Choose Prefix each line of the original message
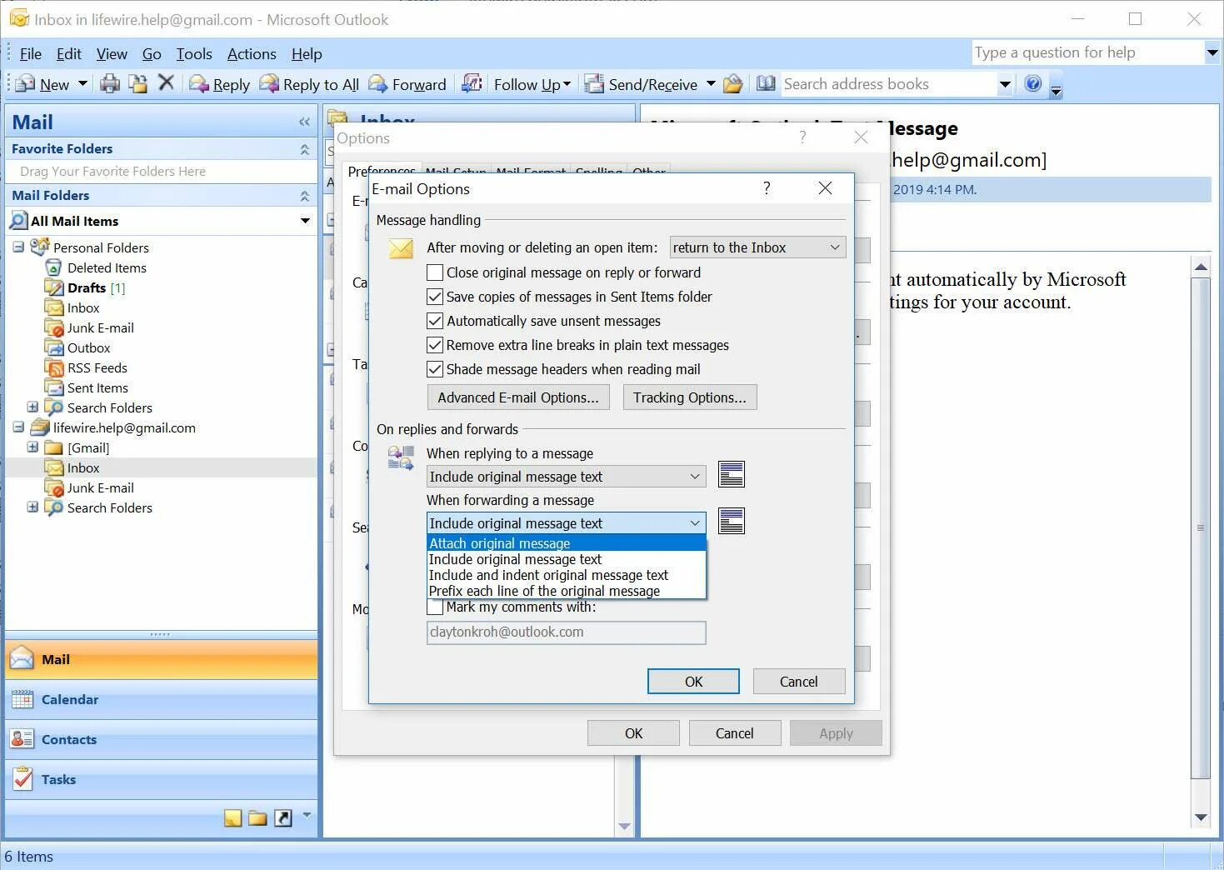This screenshot has width=1224, height=870. [566, 591]
